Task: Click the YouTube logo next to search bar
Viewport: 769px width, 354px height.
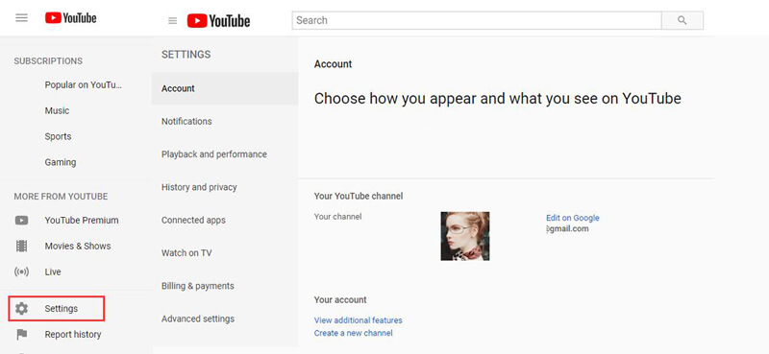Action: click(219, 20)
